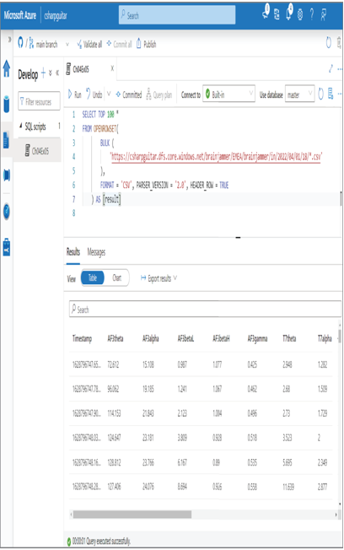
Task: Maximize the editor with expand arrow icon
Action: coord(331,69)
